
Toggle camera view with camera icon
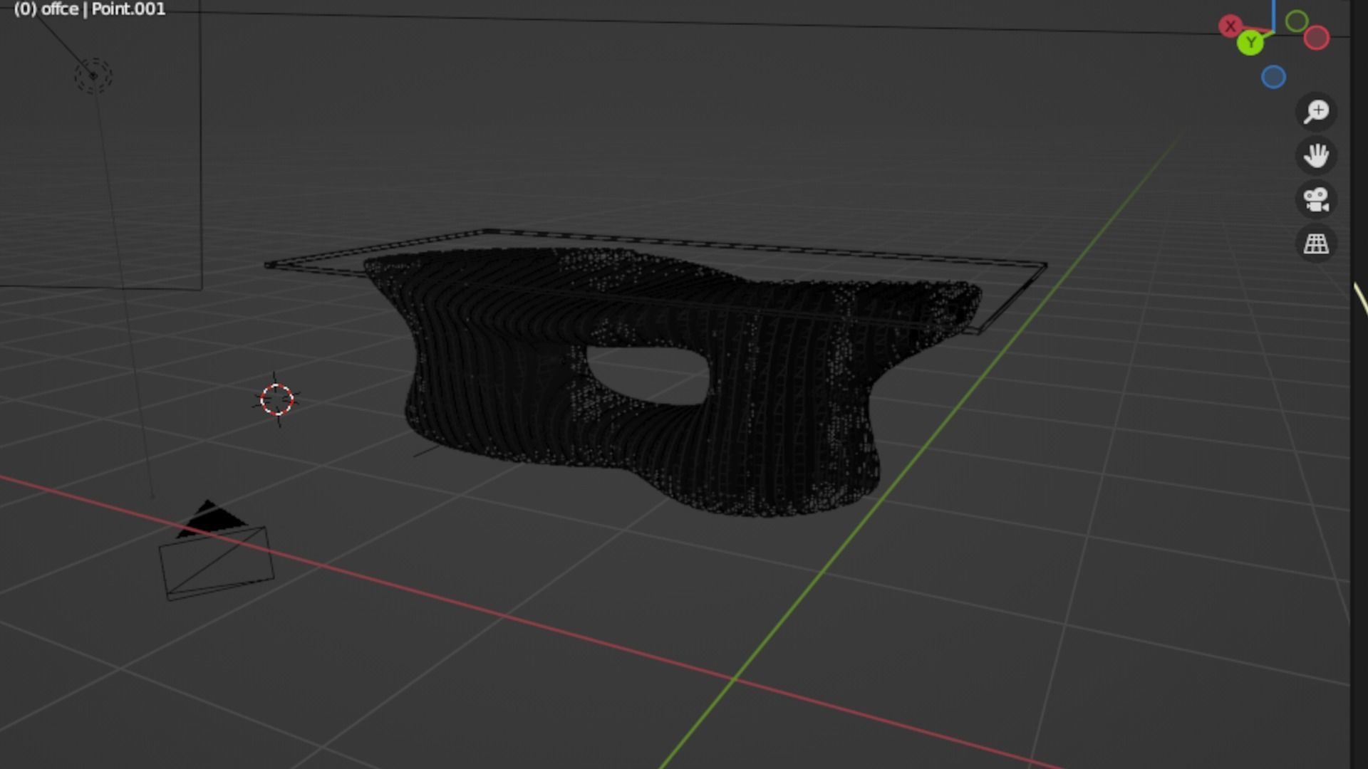click(1316, 200)
